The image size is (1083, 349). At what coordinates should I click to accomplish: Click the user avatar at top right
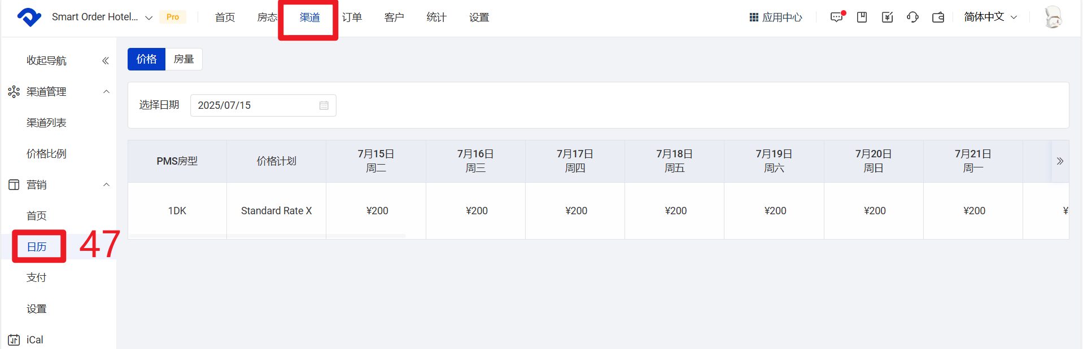click(1053, 17)
